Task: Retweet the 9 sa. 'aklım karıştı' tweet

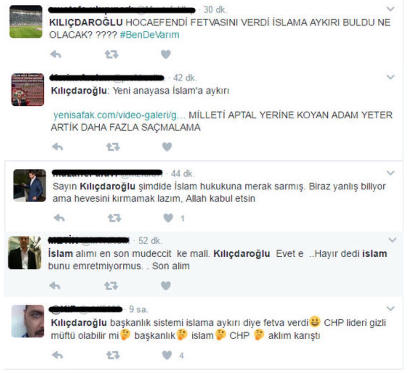Action: [113, 355]
